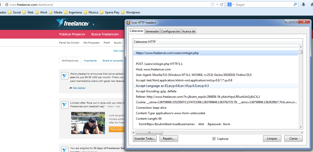Click the scroll down arrow in headers list
This screenshot has width=313, height=152.
coord(301,127)
